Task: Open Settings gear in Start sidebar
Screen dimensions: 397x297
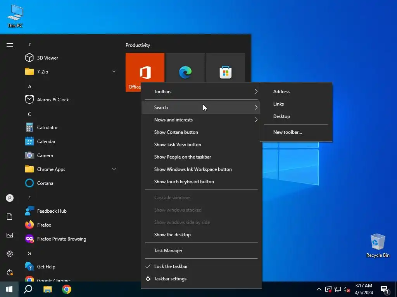Action: tap(10, 254)
